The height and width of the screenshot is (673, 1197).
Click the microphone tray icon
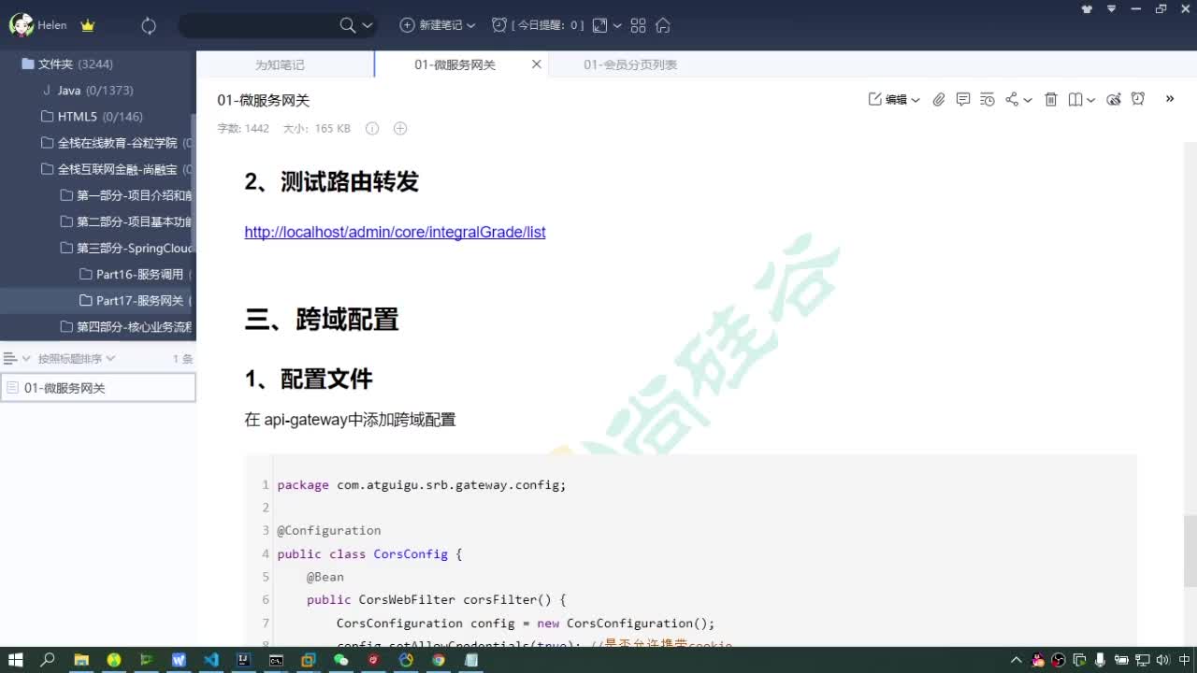[1100, 660]
